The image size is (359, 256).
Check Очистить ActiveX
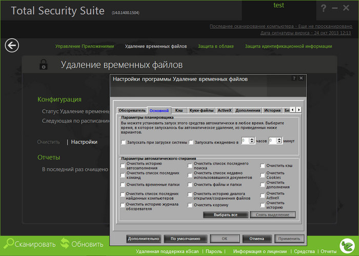pyautogui.click(x=263, y=195)
